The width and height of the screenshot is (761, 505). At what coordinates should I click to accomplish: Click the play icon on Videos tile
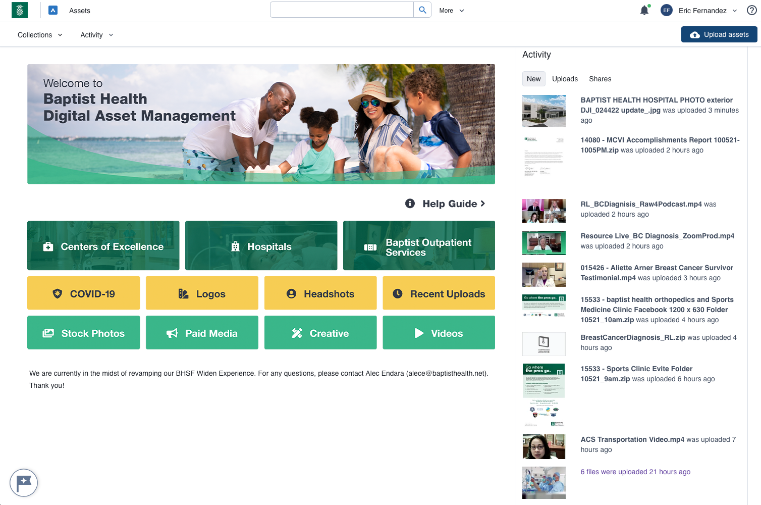click(418, 333)
